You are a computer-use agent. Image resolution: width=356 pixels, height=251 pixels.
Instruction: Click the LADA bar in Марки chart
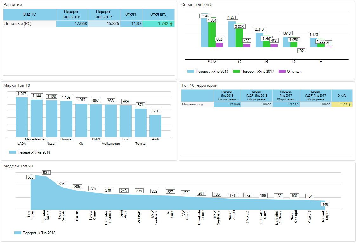pyautogui.click(x=22, y=117)
